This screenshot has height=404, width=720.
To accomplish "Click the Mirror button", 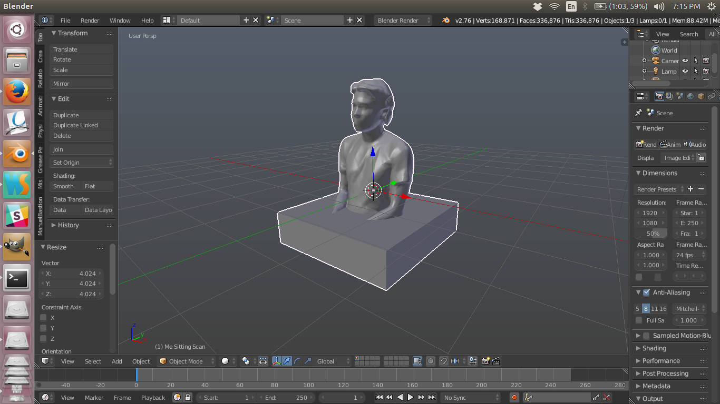I will [x=82, y=83].
